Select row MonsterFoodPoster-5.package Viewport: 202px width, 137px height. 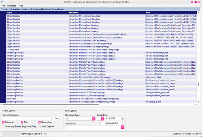pyautogui.click(x=101, y=62)
